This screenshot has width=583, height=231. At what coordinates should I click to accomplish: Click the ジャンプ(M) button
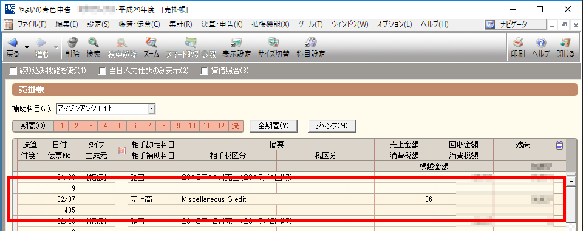click(332, 126)
